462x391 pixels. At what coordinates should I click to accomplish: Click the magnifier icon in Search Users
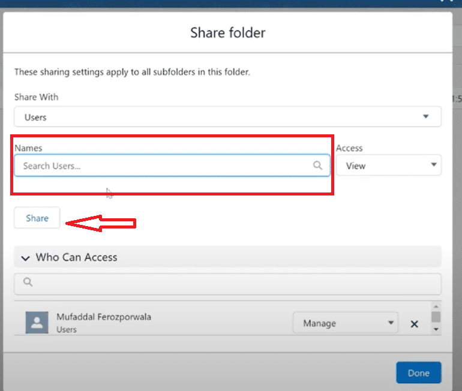click(x=317, y=165)
